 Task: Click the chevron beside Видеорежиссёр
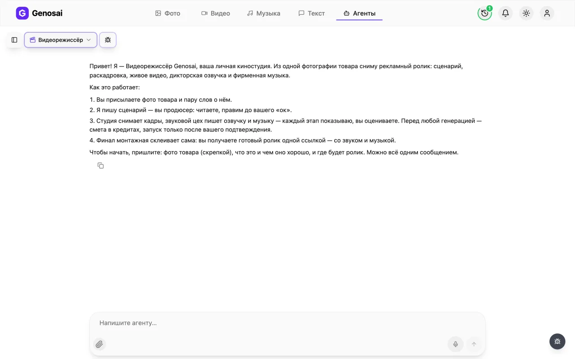pyautogui.click(x=88, y=40)
